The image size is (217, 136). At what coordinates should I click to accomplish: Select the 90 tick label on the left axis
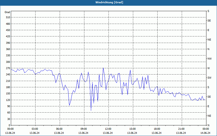[x=9, y=106]
